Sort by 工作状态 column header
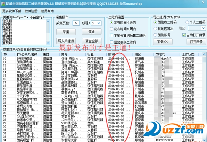 (x=189, y=54)
